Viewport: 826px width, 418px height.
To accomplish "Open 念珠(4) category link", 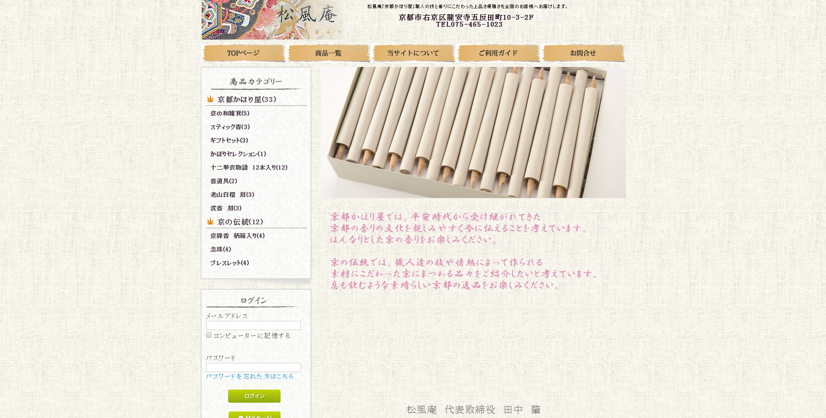I will 221,249.
